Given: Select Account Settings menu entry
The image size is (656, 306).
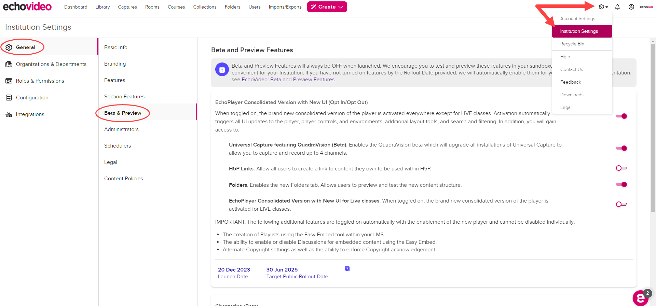Looking at the screenshot, I should tap(582, 18).
